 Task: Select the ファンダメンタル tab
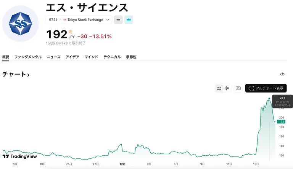(x=28, y=57)
